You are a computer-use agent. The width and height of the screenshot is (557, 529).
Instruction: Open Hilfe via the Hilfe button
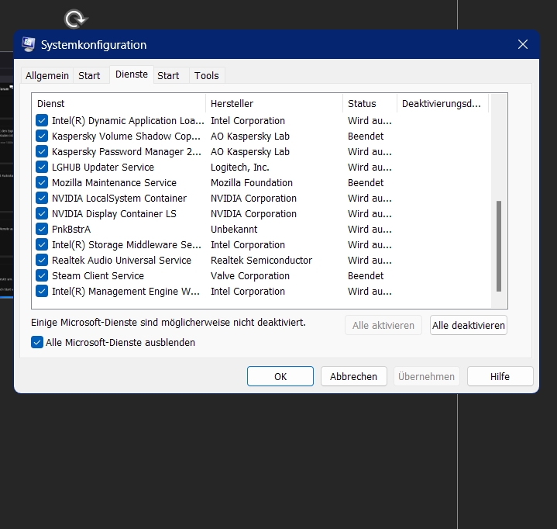[x=500, y=376]
